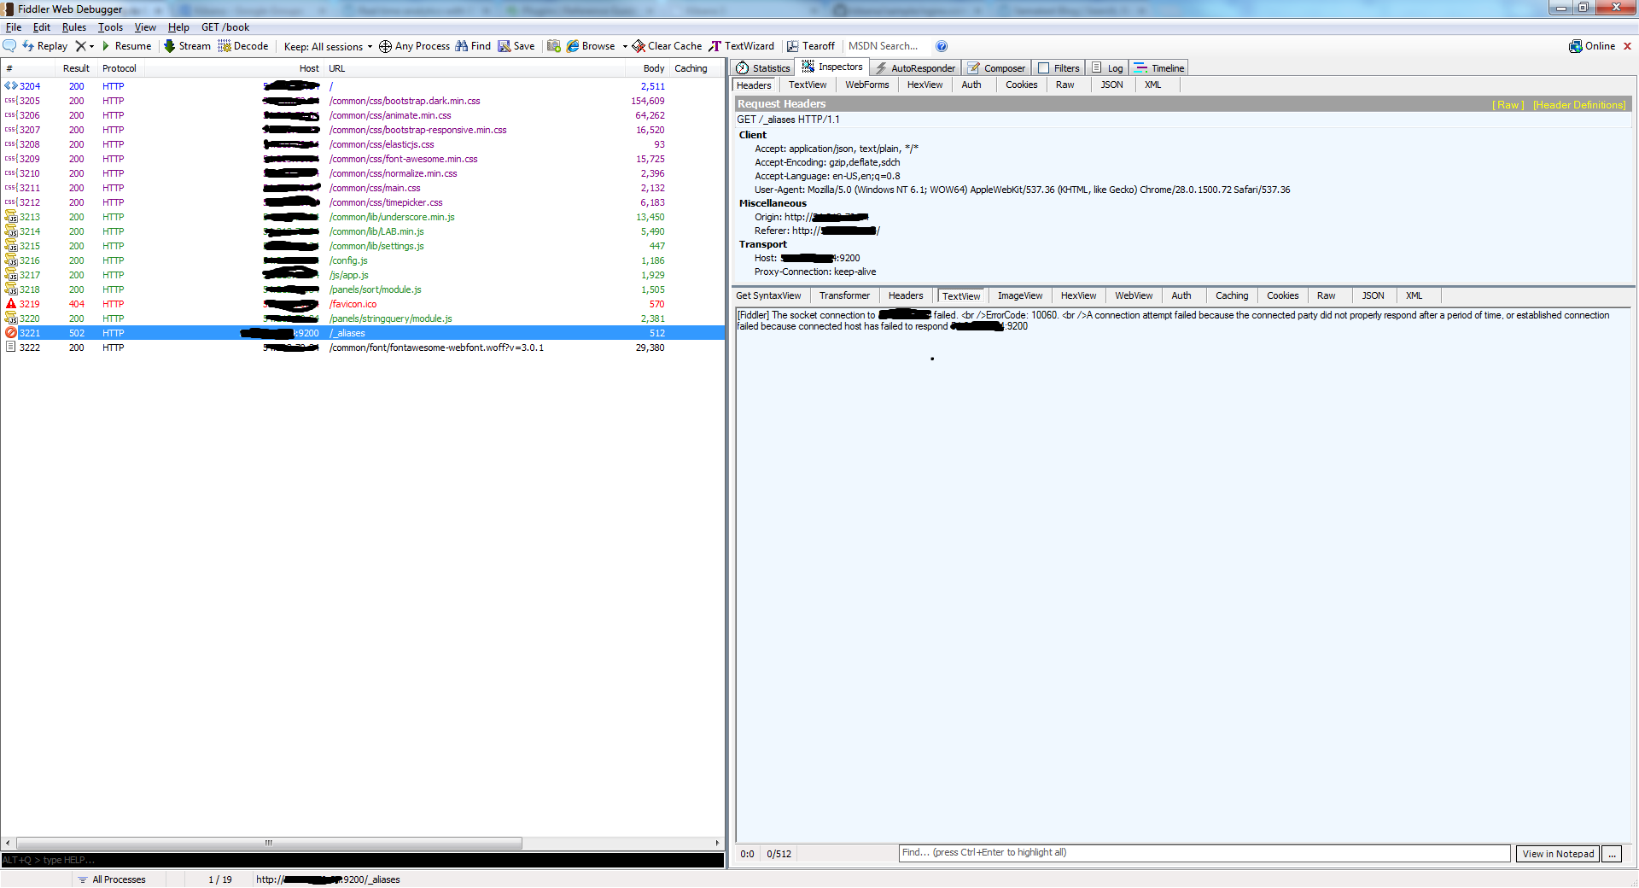Click Find binoculars button
The height and width of the screenshot is (888, 1639).
coord(473,46)
